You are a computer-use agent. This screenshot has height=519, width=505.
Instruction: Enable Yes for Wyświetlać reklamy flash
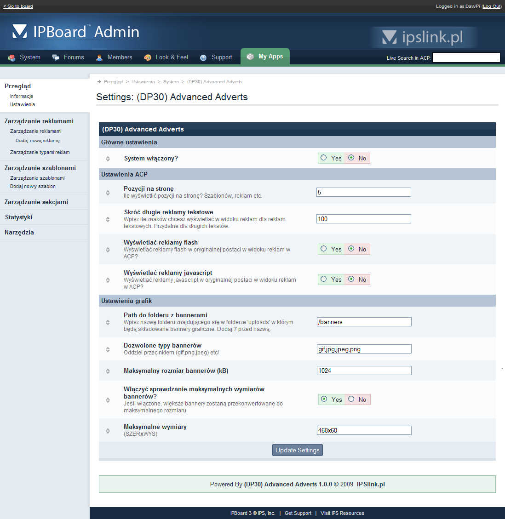[x=324, y=249]
